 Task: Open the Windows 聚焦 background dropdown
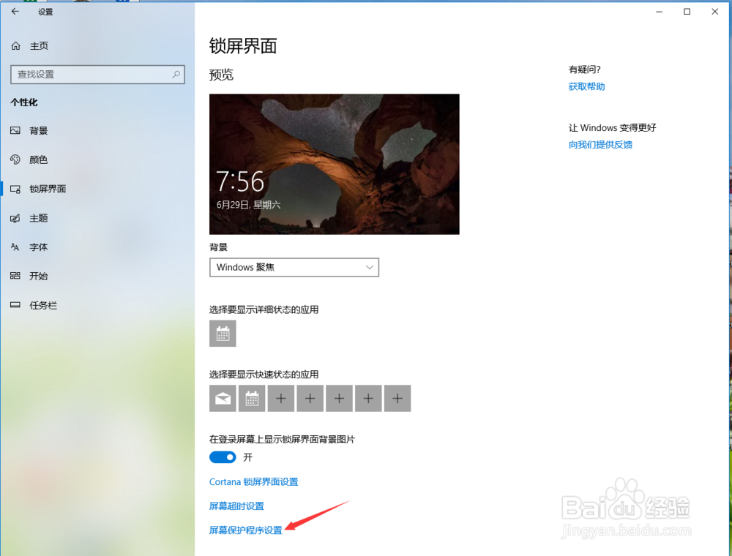294,267
